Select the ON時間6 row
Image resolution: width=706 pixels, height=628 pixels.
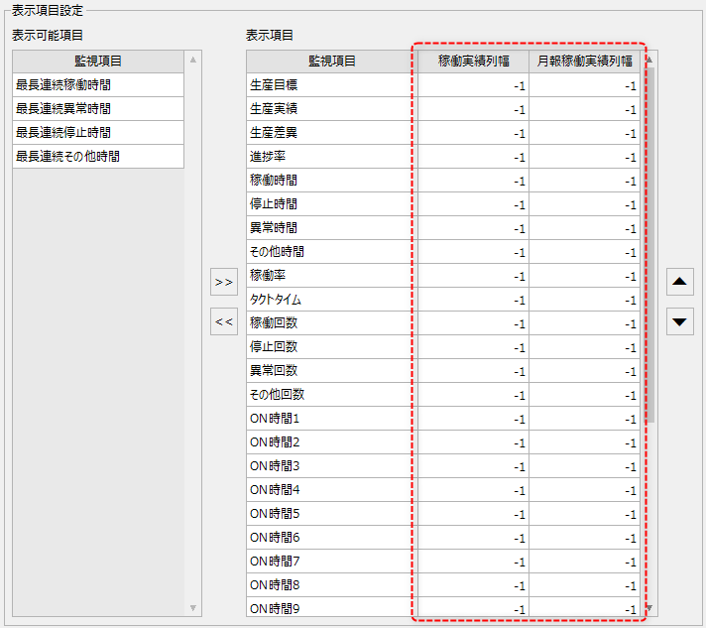443,538
